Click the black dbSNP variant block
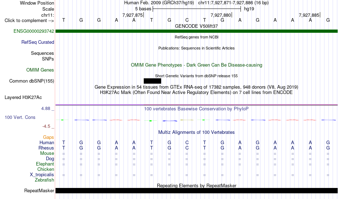Viewport: 338px width, 199px height. [x=152, y=81]
